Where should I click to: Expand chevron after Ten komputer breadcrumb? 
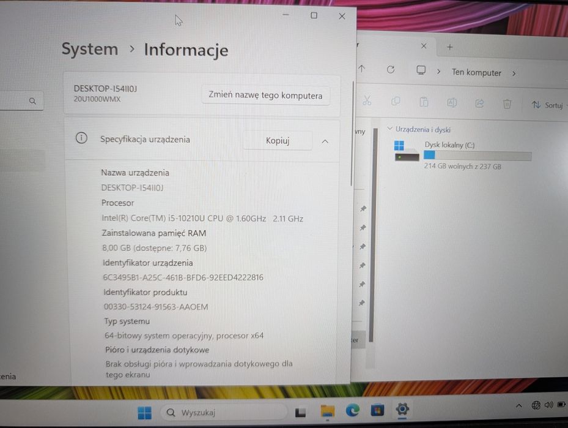pyautogui.click(x=514, y=73)
